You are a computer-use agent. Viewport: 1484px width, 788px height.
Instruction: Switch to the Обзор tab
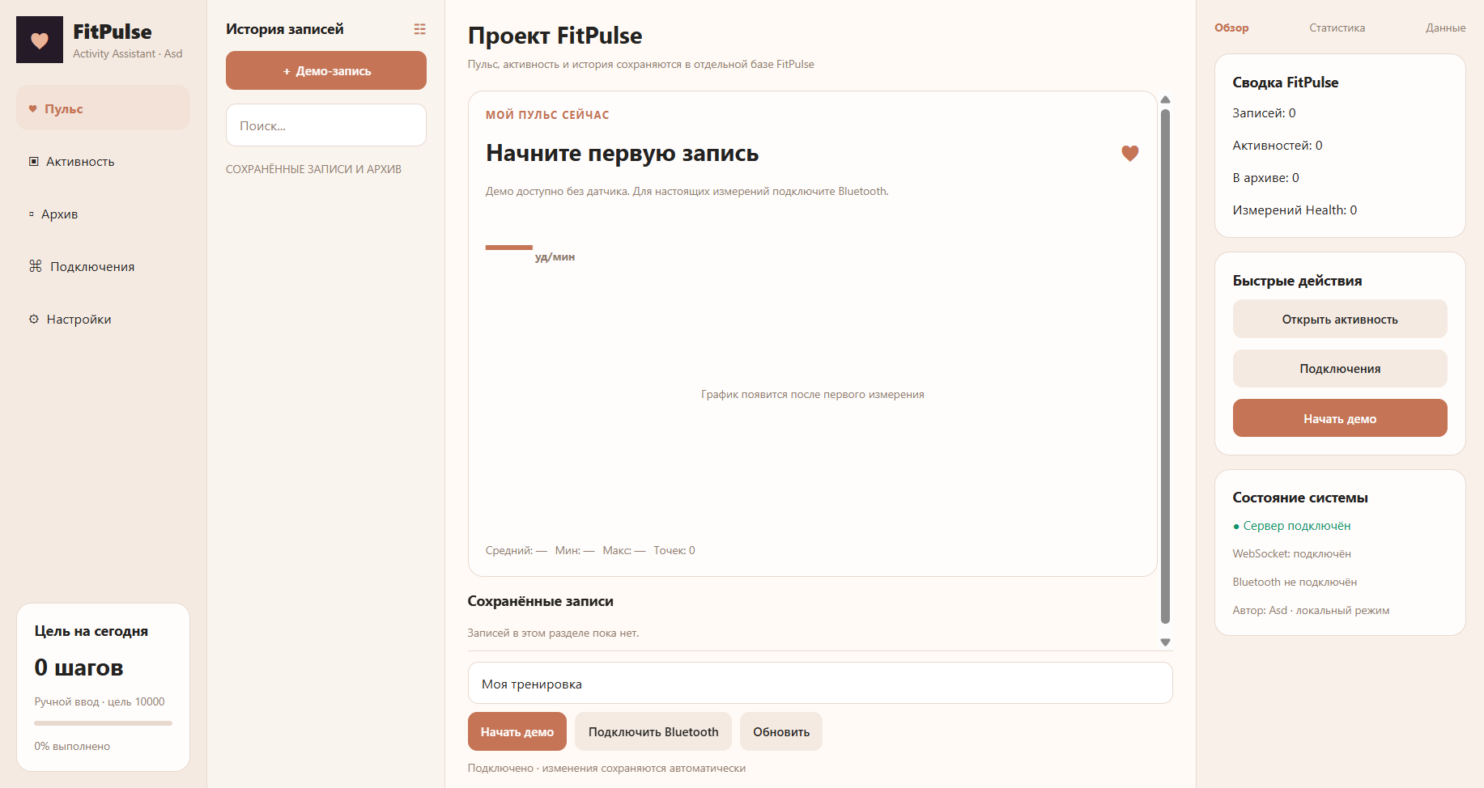pyautogui.click(x=1231, y=28)
